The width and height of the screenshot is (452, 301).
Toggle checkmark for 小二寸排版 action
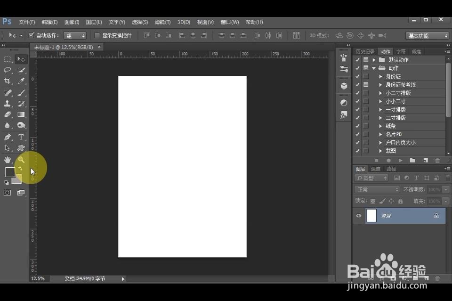[x=357, y=93]
